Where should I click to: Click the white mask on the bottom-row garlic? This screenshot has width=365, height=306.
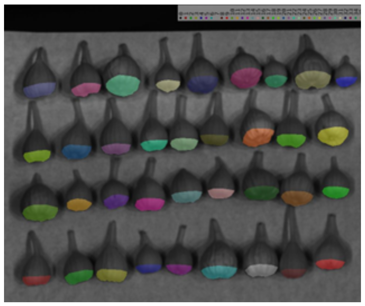[261, 270]
